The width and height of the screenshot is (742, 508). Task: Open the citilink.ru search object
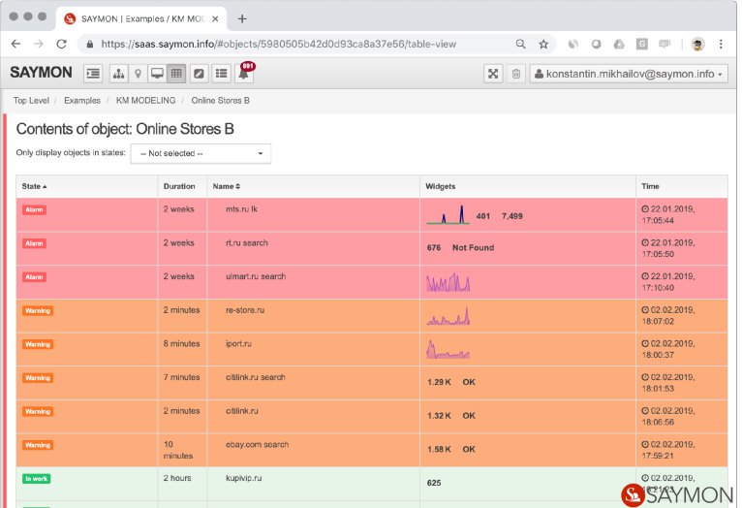[256, 377]
